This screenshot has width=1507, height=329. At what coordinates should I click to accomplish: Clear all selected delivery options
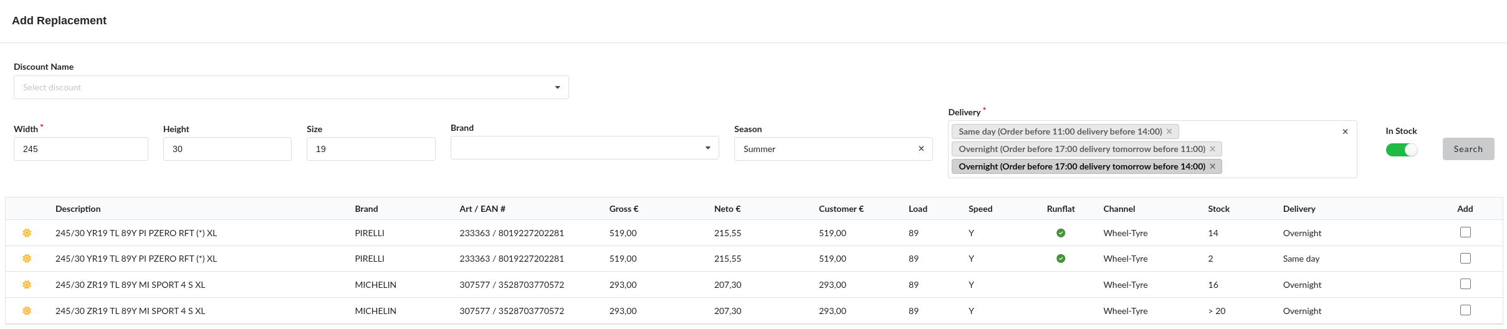[1344, 131]
